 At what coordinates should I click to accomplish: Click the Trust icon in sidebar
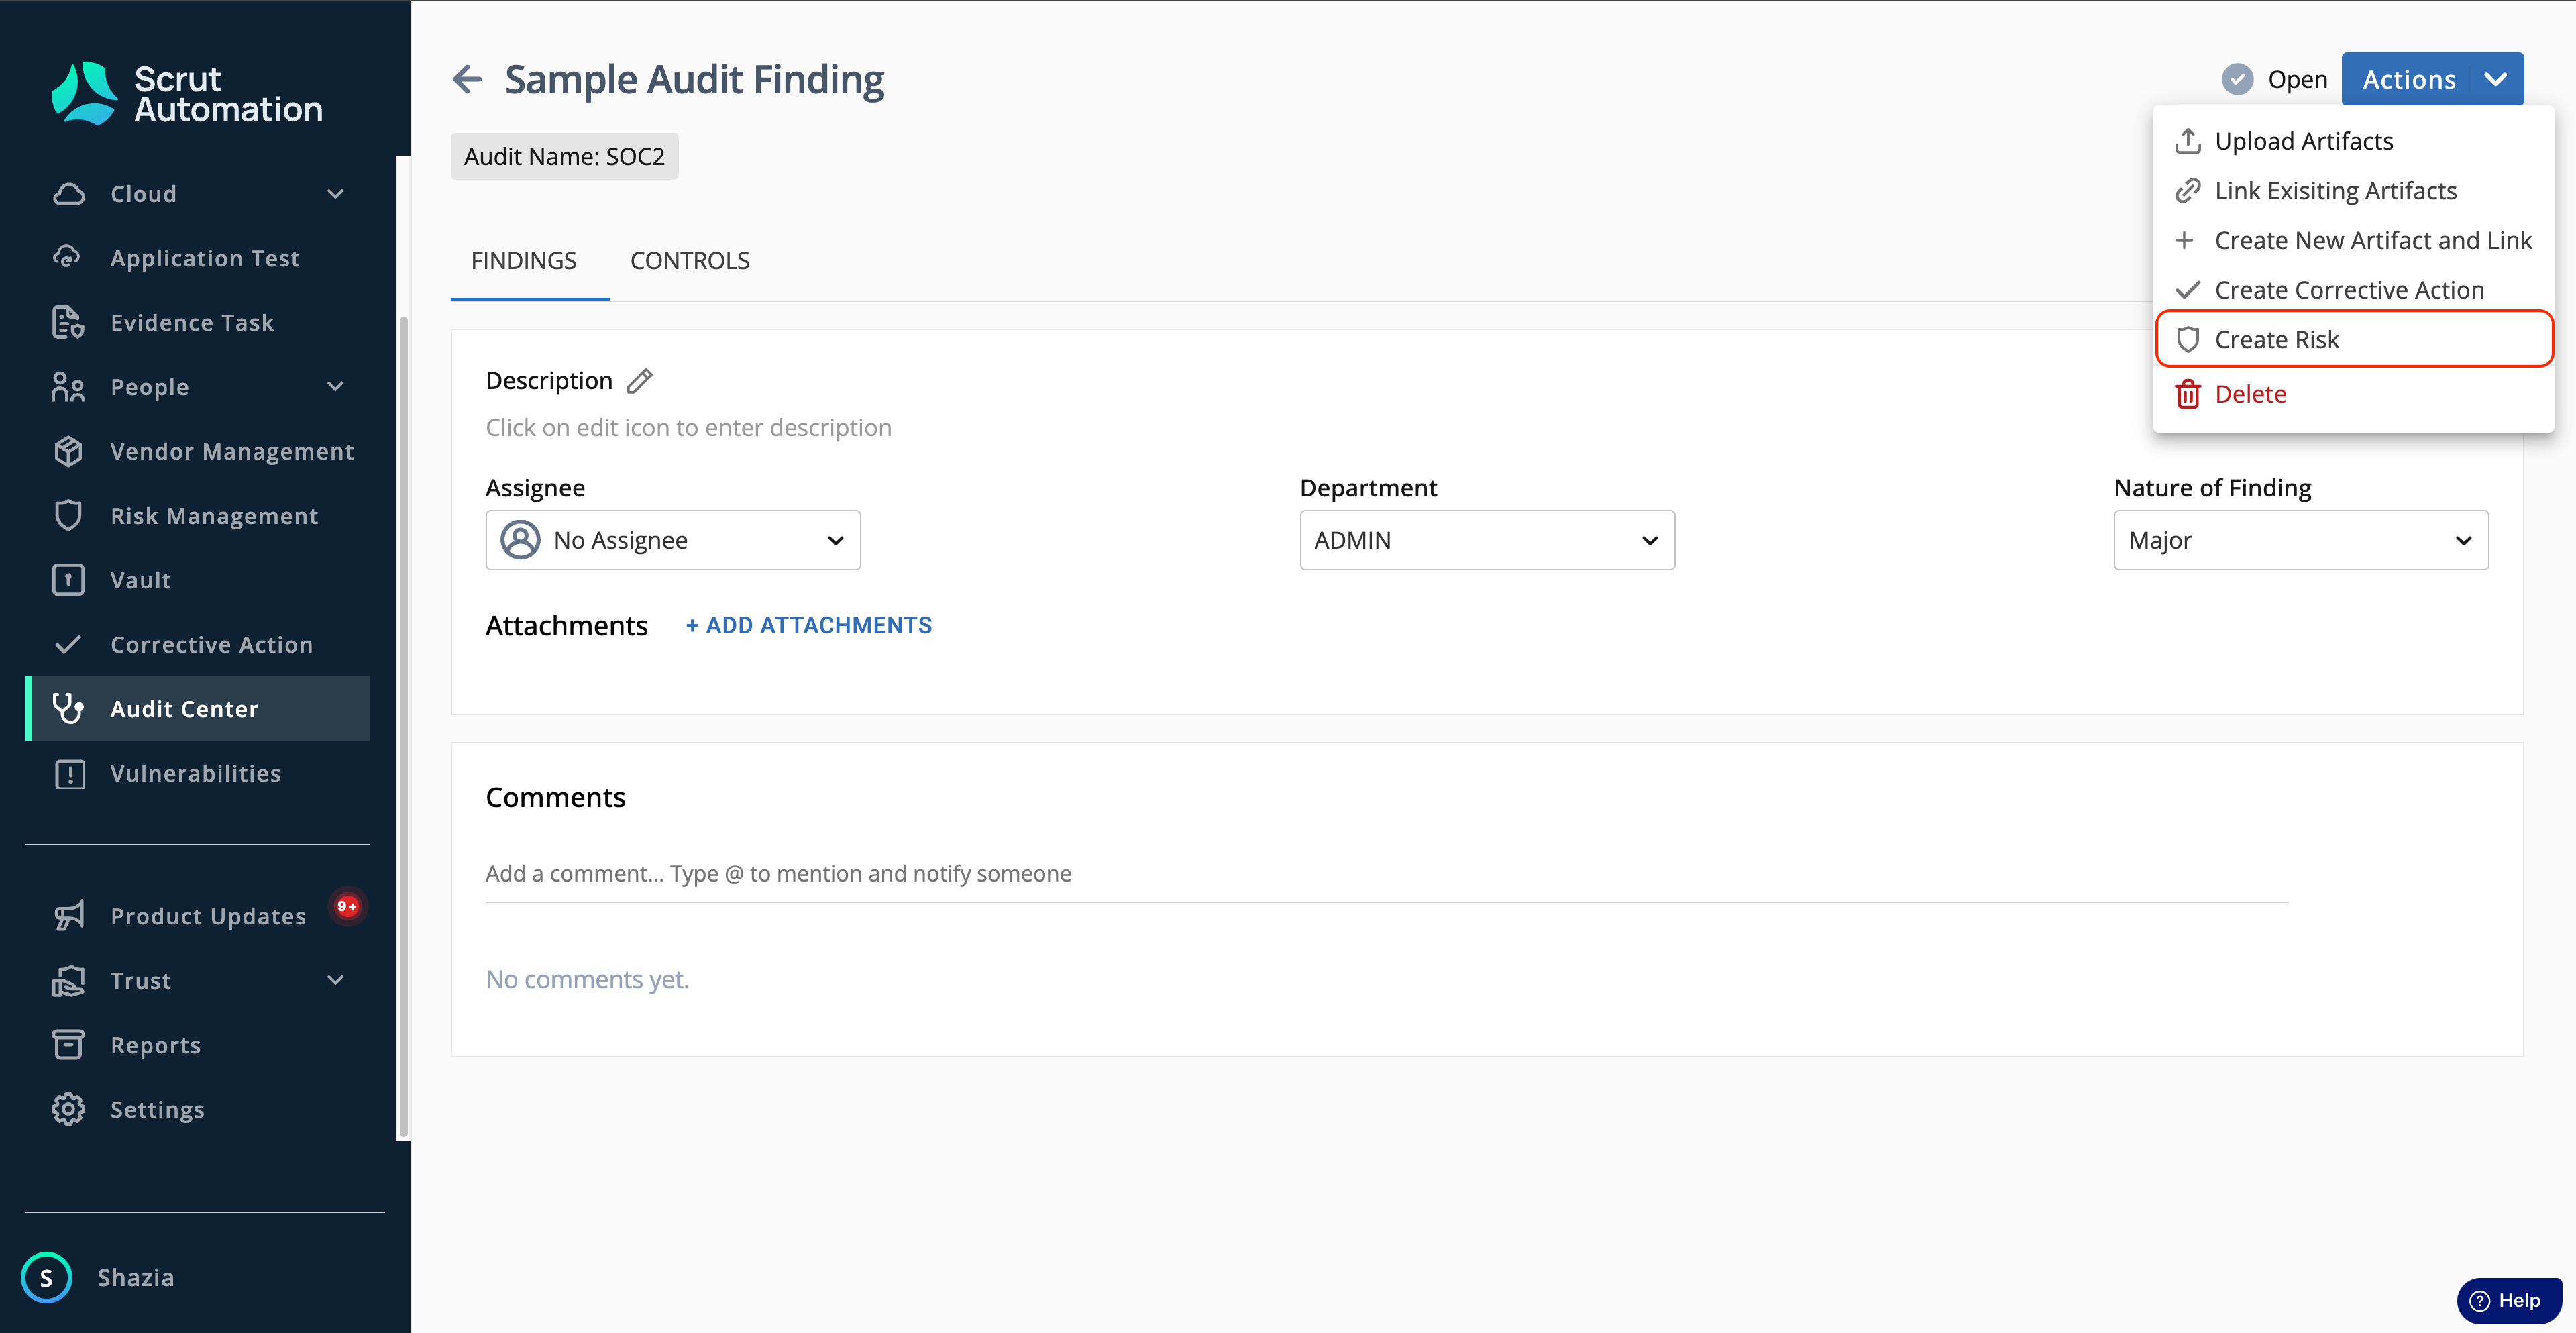pos(68,980)
